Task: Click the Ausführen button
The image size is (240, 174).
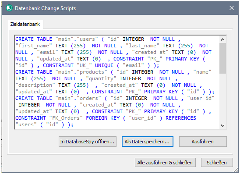Action: click(203, 142)
